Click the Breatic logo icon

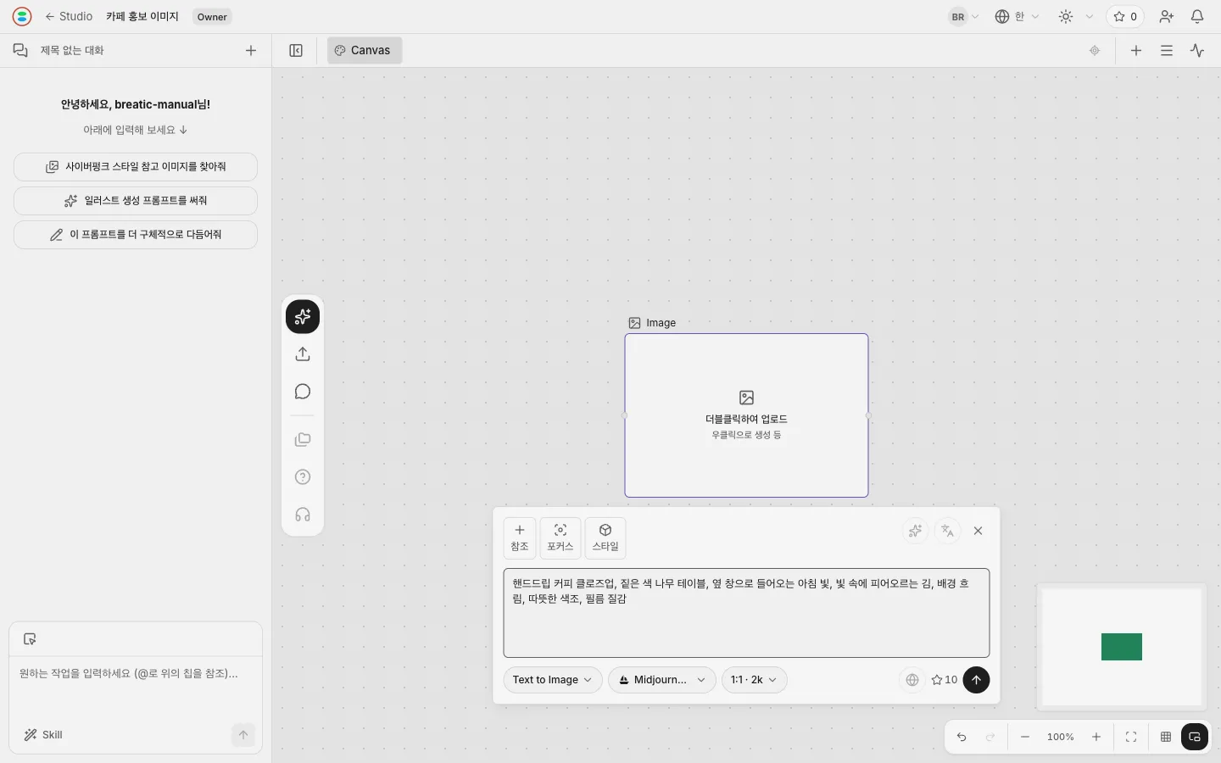[x=22, y=16]
